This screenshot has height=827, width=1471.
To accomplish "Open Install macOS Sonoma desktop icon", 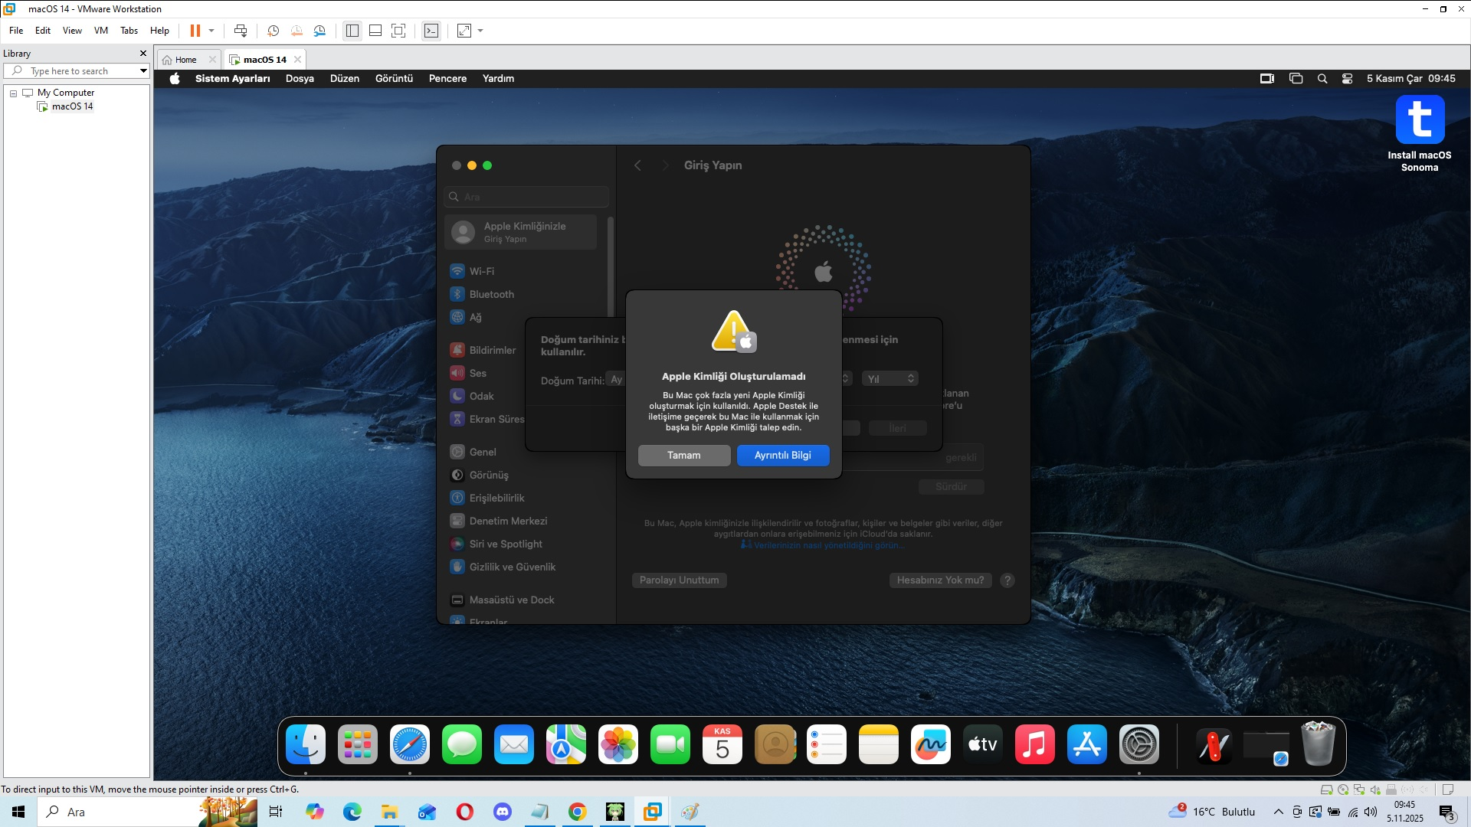I will [1420, 134].
